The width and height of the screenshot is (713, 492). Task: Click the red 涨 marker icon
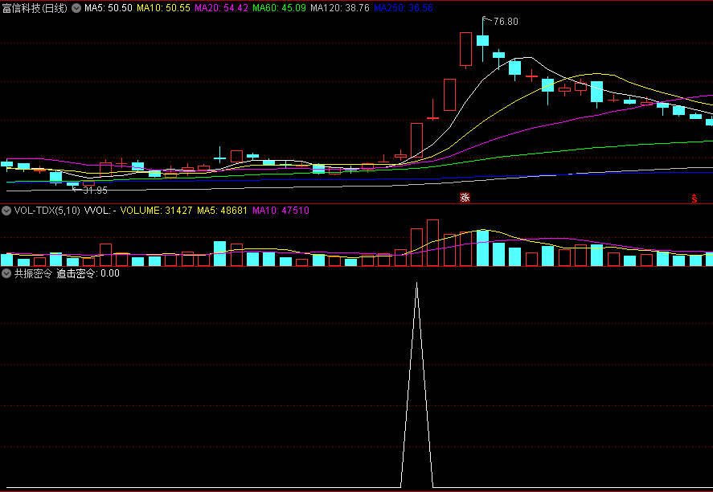pyautogui.click(x=465, y=197)
